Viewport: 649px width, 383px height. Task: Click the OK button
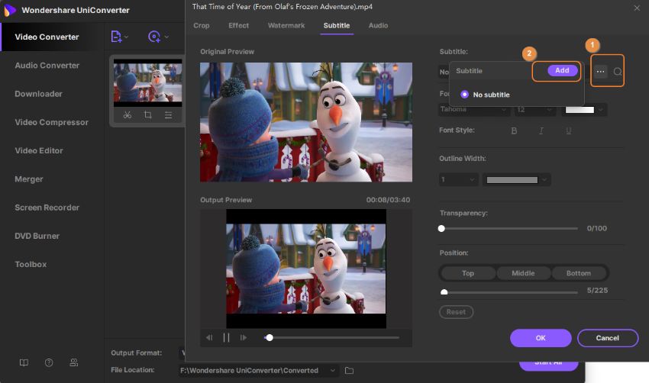541,338
